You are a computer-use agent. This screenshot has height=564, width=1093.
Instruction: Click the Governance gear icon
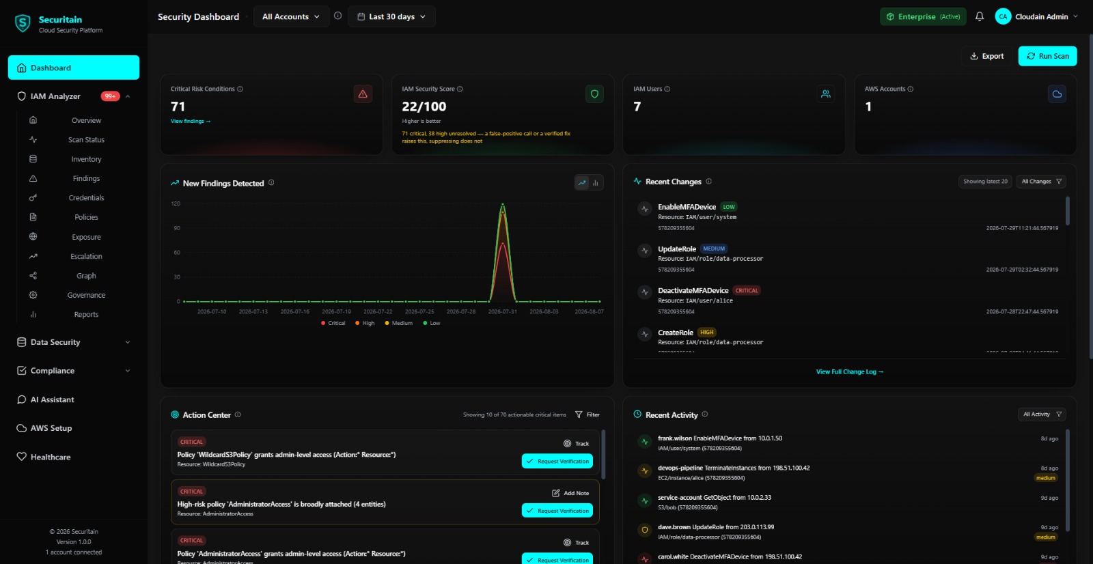(x=33, y=295)
